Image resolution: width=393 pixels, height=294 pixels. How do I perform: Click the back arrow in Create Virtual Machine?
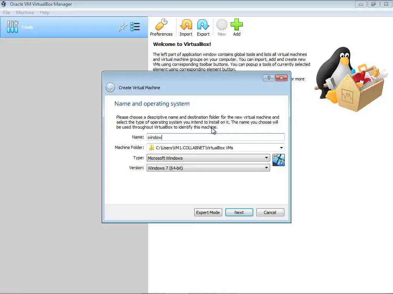coord(110,88)
